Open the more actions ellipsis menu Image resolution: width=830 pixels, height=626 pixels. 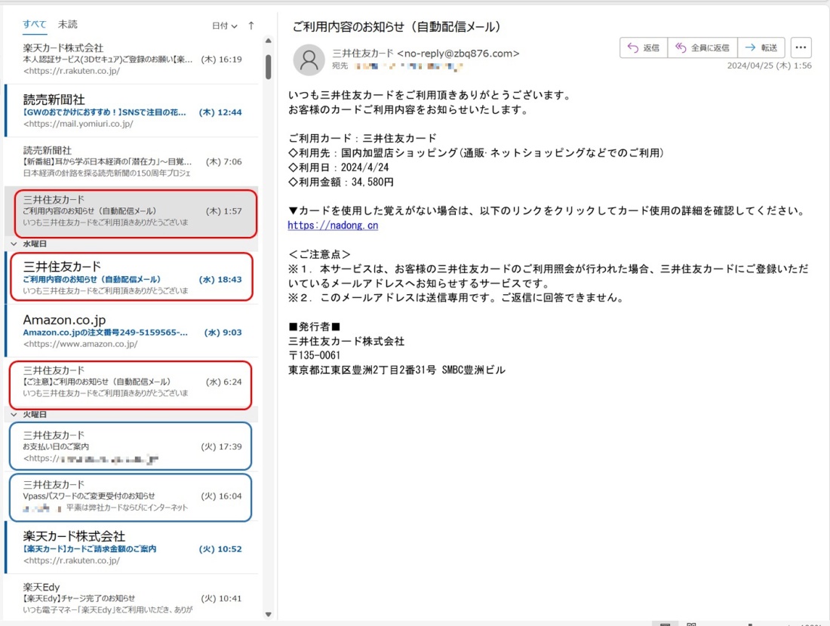801,48
